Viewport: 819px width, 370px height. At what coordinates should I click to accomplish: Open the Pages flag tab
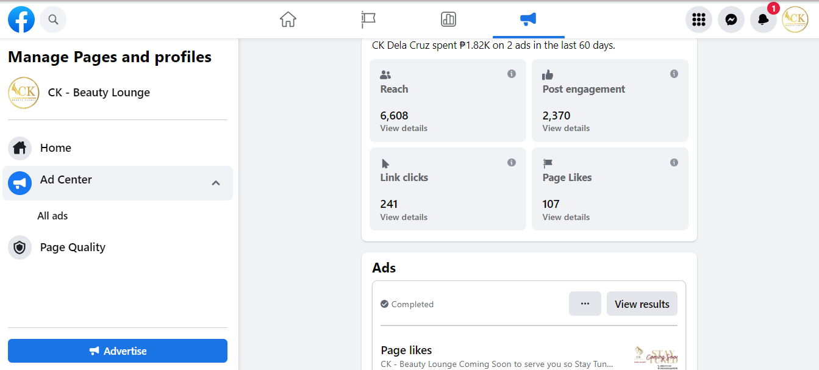click(368, 20)
